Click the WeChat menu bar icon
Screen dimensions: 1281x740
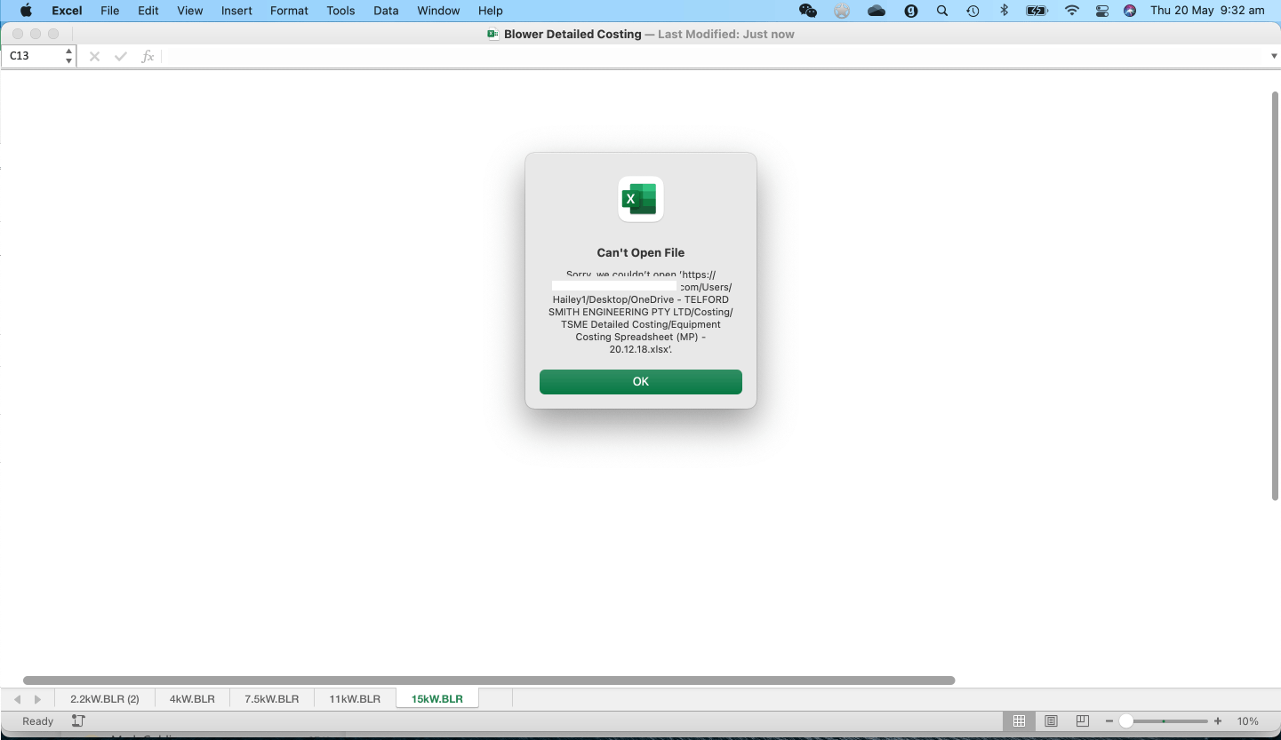click(807, 11)
